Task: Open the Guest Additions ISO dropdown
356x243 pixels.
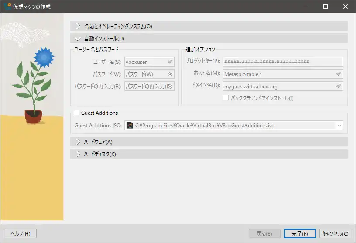Action: click(339, 125)
